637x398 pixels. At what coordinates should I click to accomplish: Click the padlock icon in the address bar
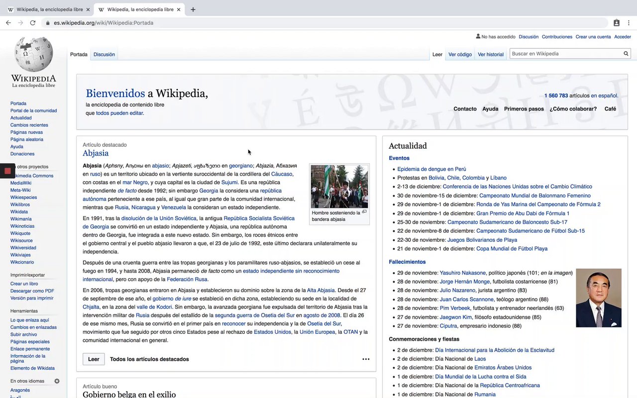[x=48, y=23]
